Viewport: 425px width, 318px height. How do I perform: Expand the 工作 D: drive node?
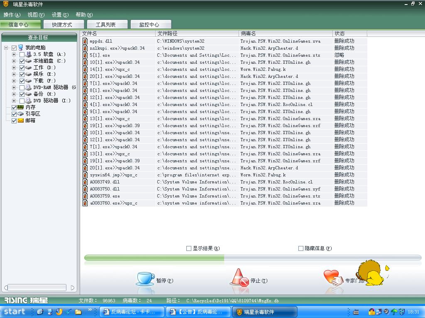click(14, 67)
